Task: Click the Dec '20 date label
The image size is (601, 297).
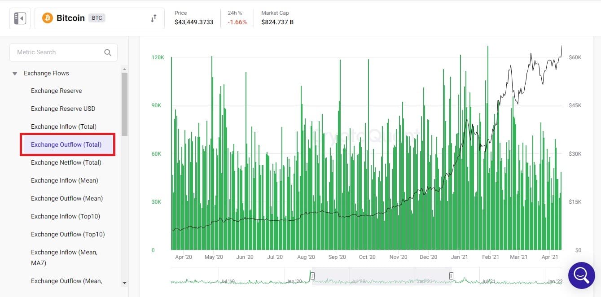Action: coord(428,257)
